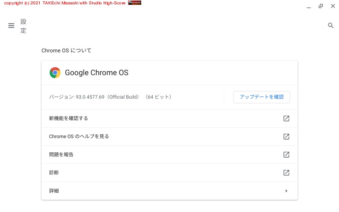
Task: Click external link icon next to 診断
Action: (286, 173)
